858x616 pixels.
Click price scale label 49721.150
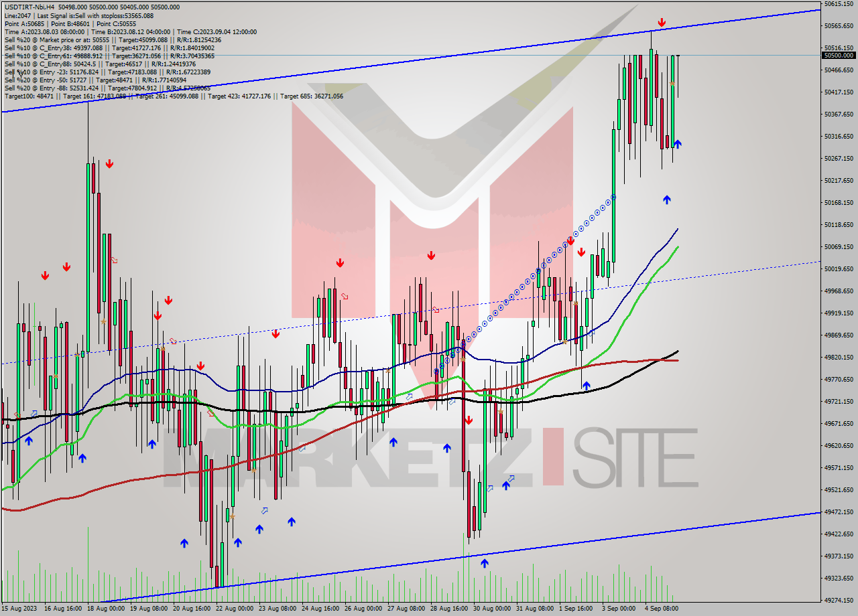(839, 401)
